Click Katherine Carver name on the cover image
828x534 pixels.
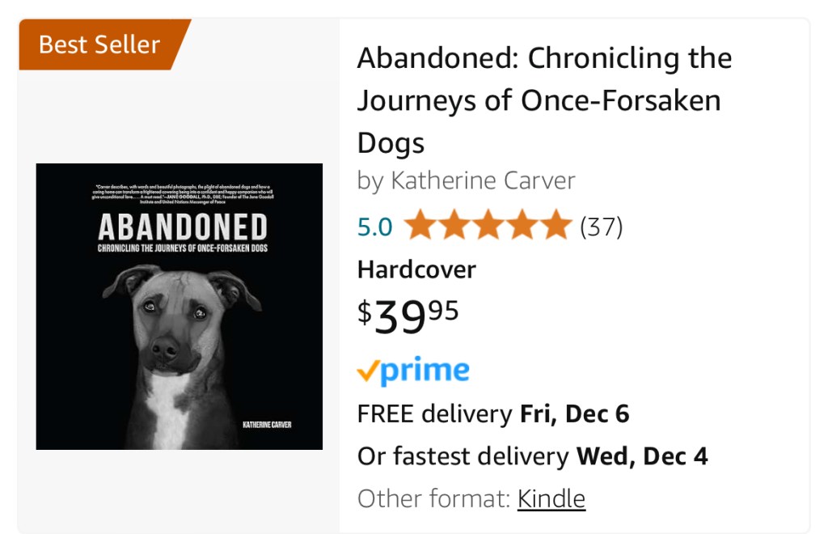(x=267, y=425)
